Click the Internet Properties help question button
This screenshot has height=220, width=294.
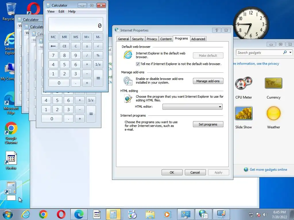pos(216,30)
